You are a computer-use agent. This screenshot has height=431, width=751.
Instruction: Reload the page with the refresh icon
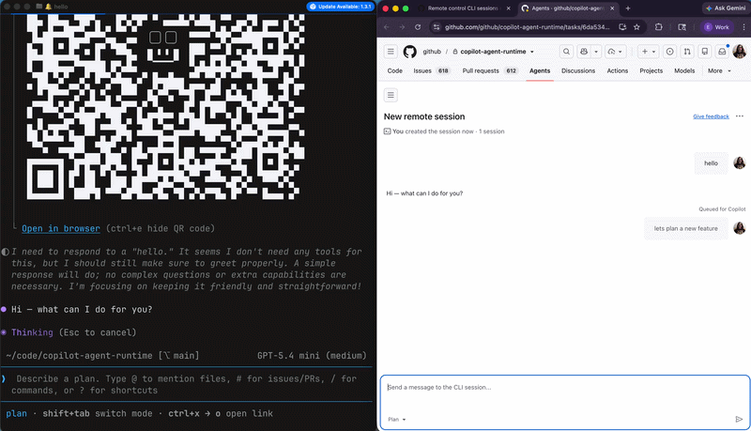click(x=418, y=27)
